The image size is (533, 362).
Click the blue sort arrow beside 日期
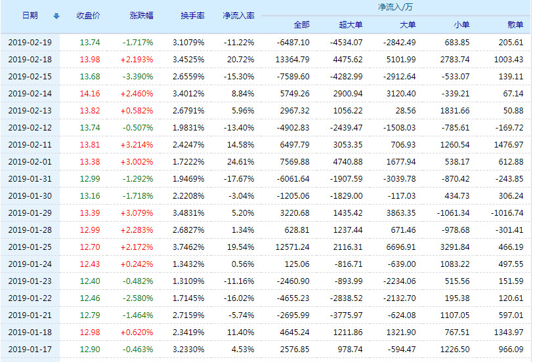(56, 16)
